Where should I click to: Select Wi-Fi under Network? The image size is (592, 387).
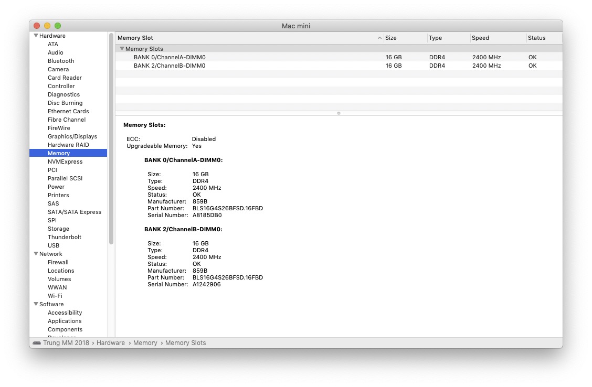coord(55,296)
